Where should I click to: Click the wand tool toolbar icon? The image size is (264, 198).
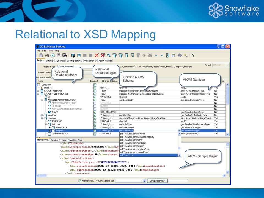(186, 55)
